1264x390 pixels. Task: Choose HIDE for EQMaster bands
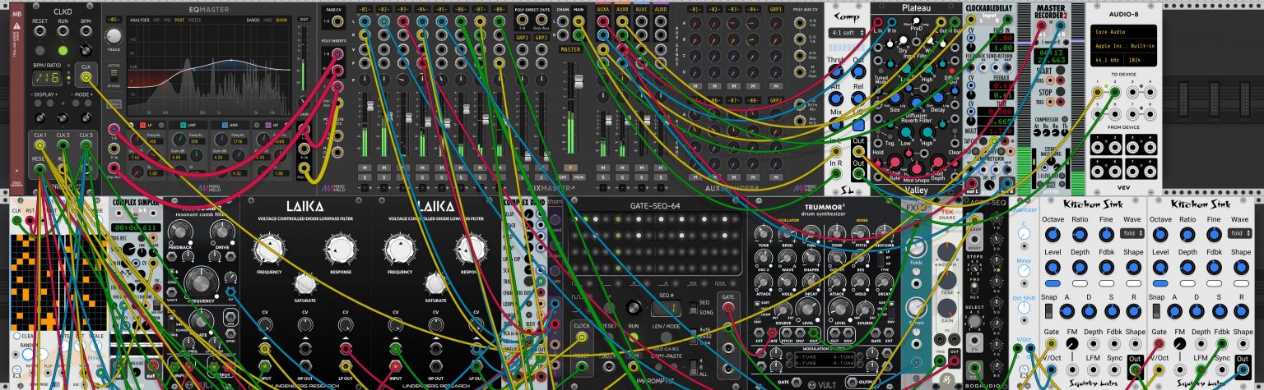tap(268, 20)
